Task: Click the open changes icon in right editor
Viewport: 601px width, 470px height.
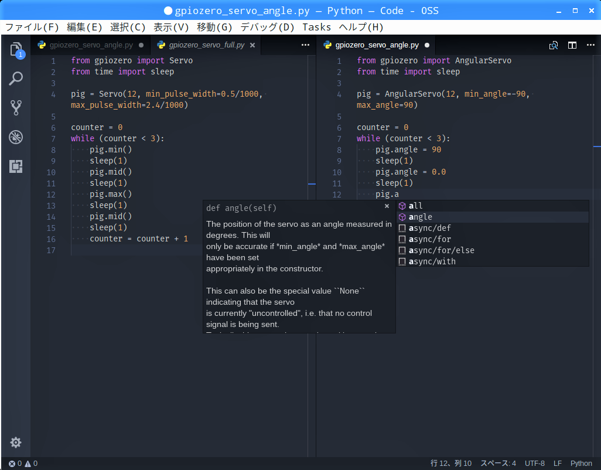Action: pyautogui.click(x=554, y=45)
